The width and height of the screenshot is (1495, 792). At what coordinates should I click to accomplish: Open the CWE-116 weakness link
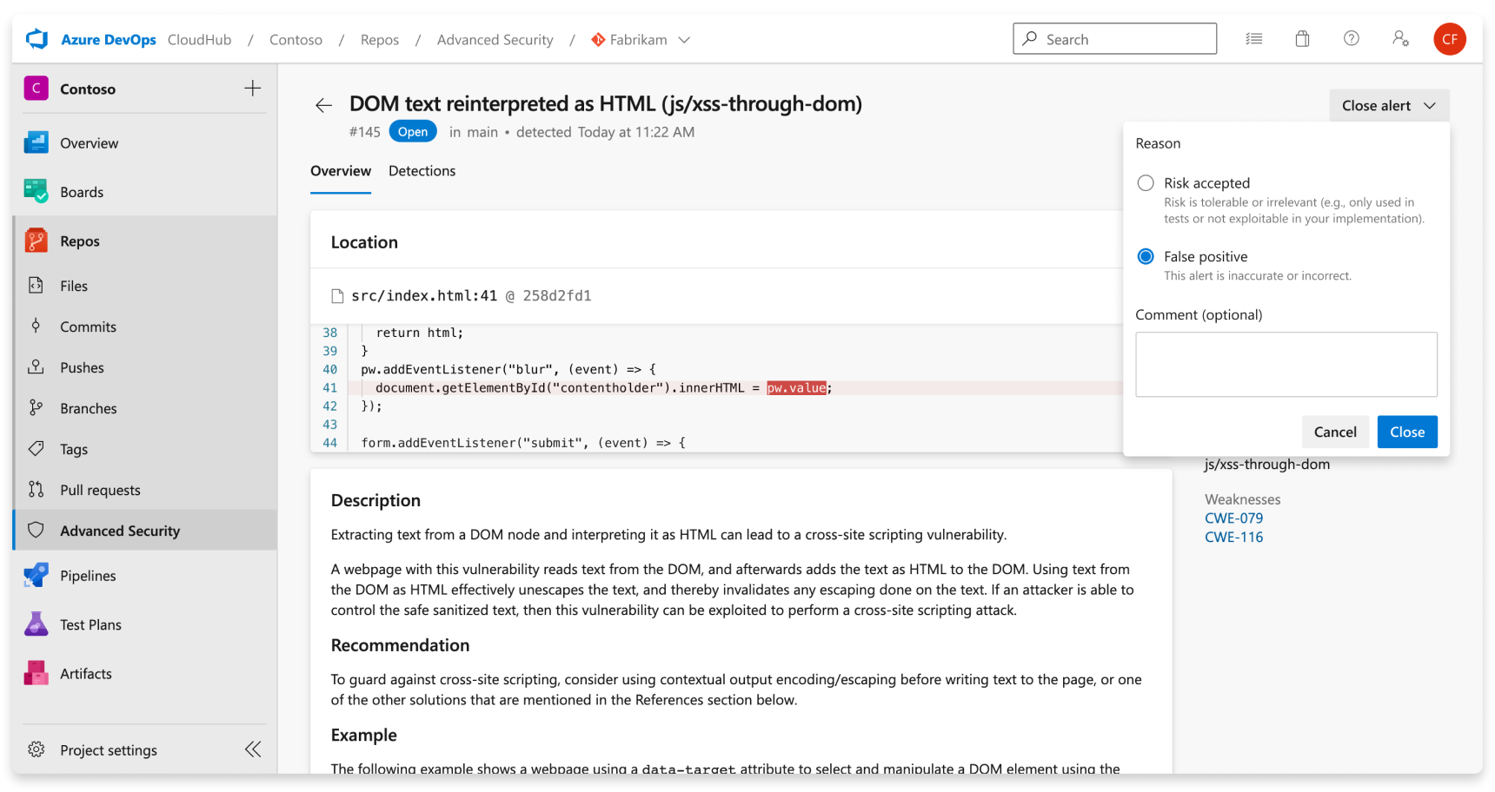(x=1233, y=538)
